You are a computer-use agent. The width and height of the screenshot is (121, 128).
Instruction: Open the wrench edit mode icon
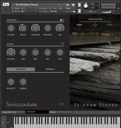(x=6, y=4)
